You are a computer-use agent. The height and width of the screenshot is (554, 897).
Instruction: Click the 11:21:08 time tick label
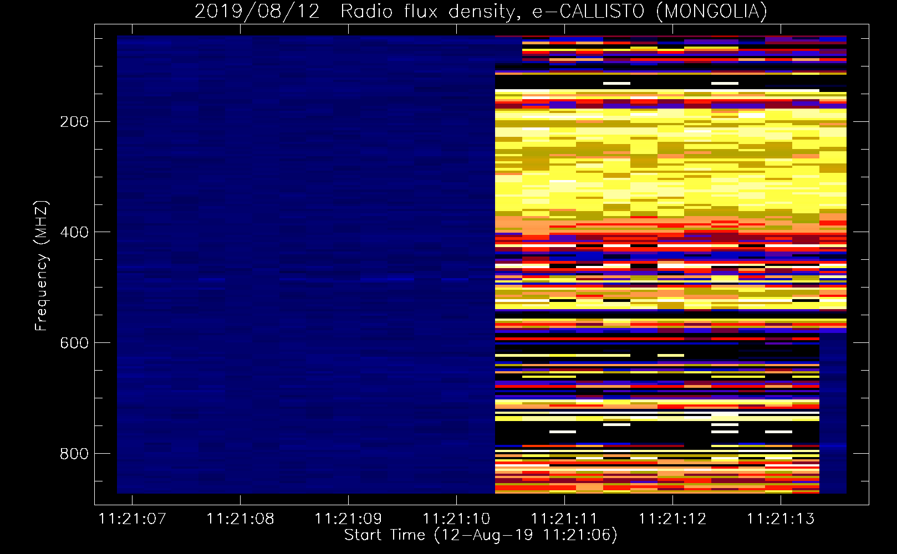tap(241, 519)
